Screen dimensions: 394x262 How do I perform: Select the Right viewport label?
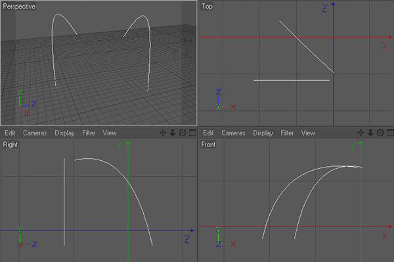point(11,144)
